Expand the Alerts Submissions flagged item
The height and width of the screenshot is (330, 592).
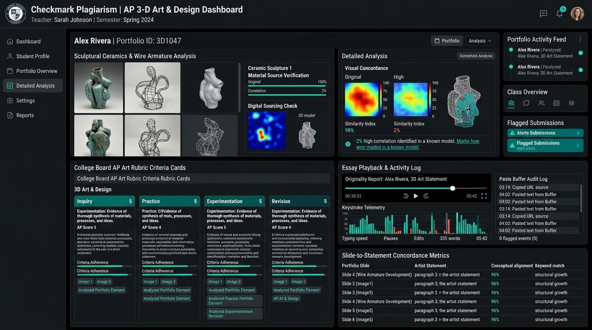point(545,133)
